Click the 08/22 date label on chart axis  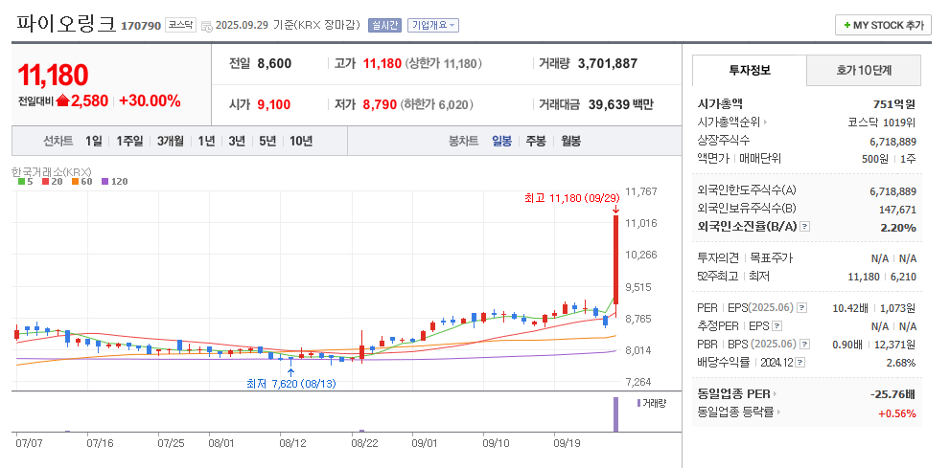coord(364,443)
